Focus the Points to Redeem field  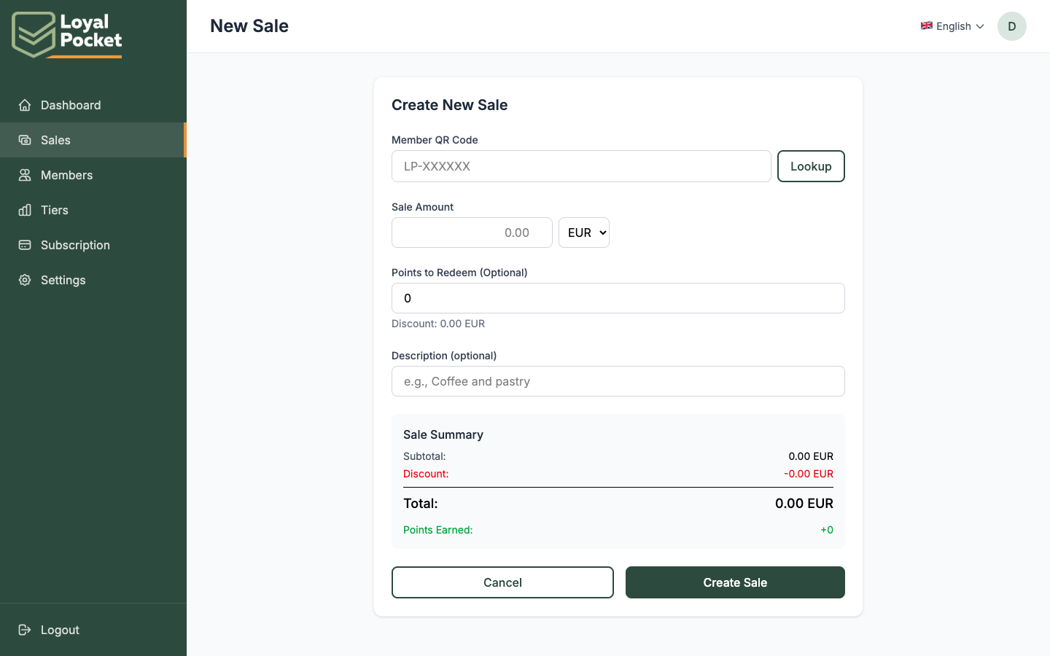[x=618, y=298]
